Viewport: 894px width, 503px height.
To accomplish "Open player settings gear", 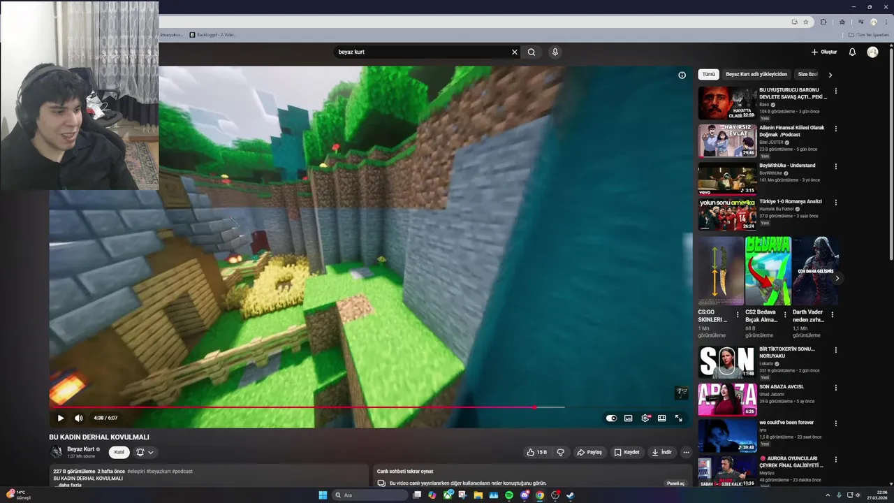I will [x=645, y=418].
